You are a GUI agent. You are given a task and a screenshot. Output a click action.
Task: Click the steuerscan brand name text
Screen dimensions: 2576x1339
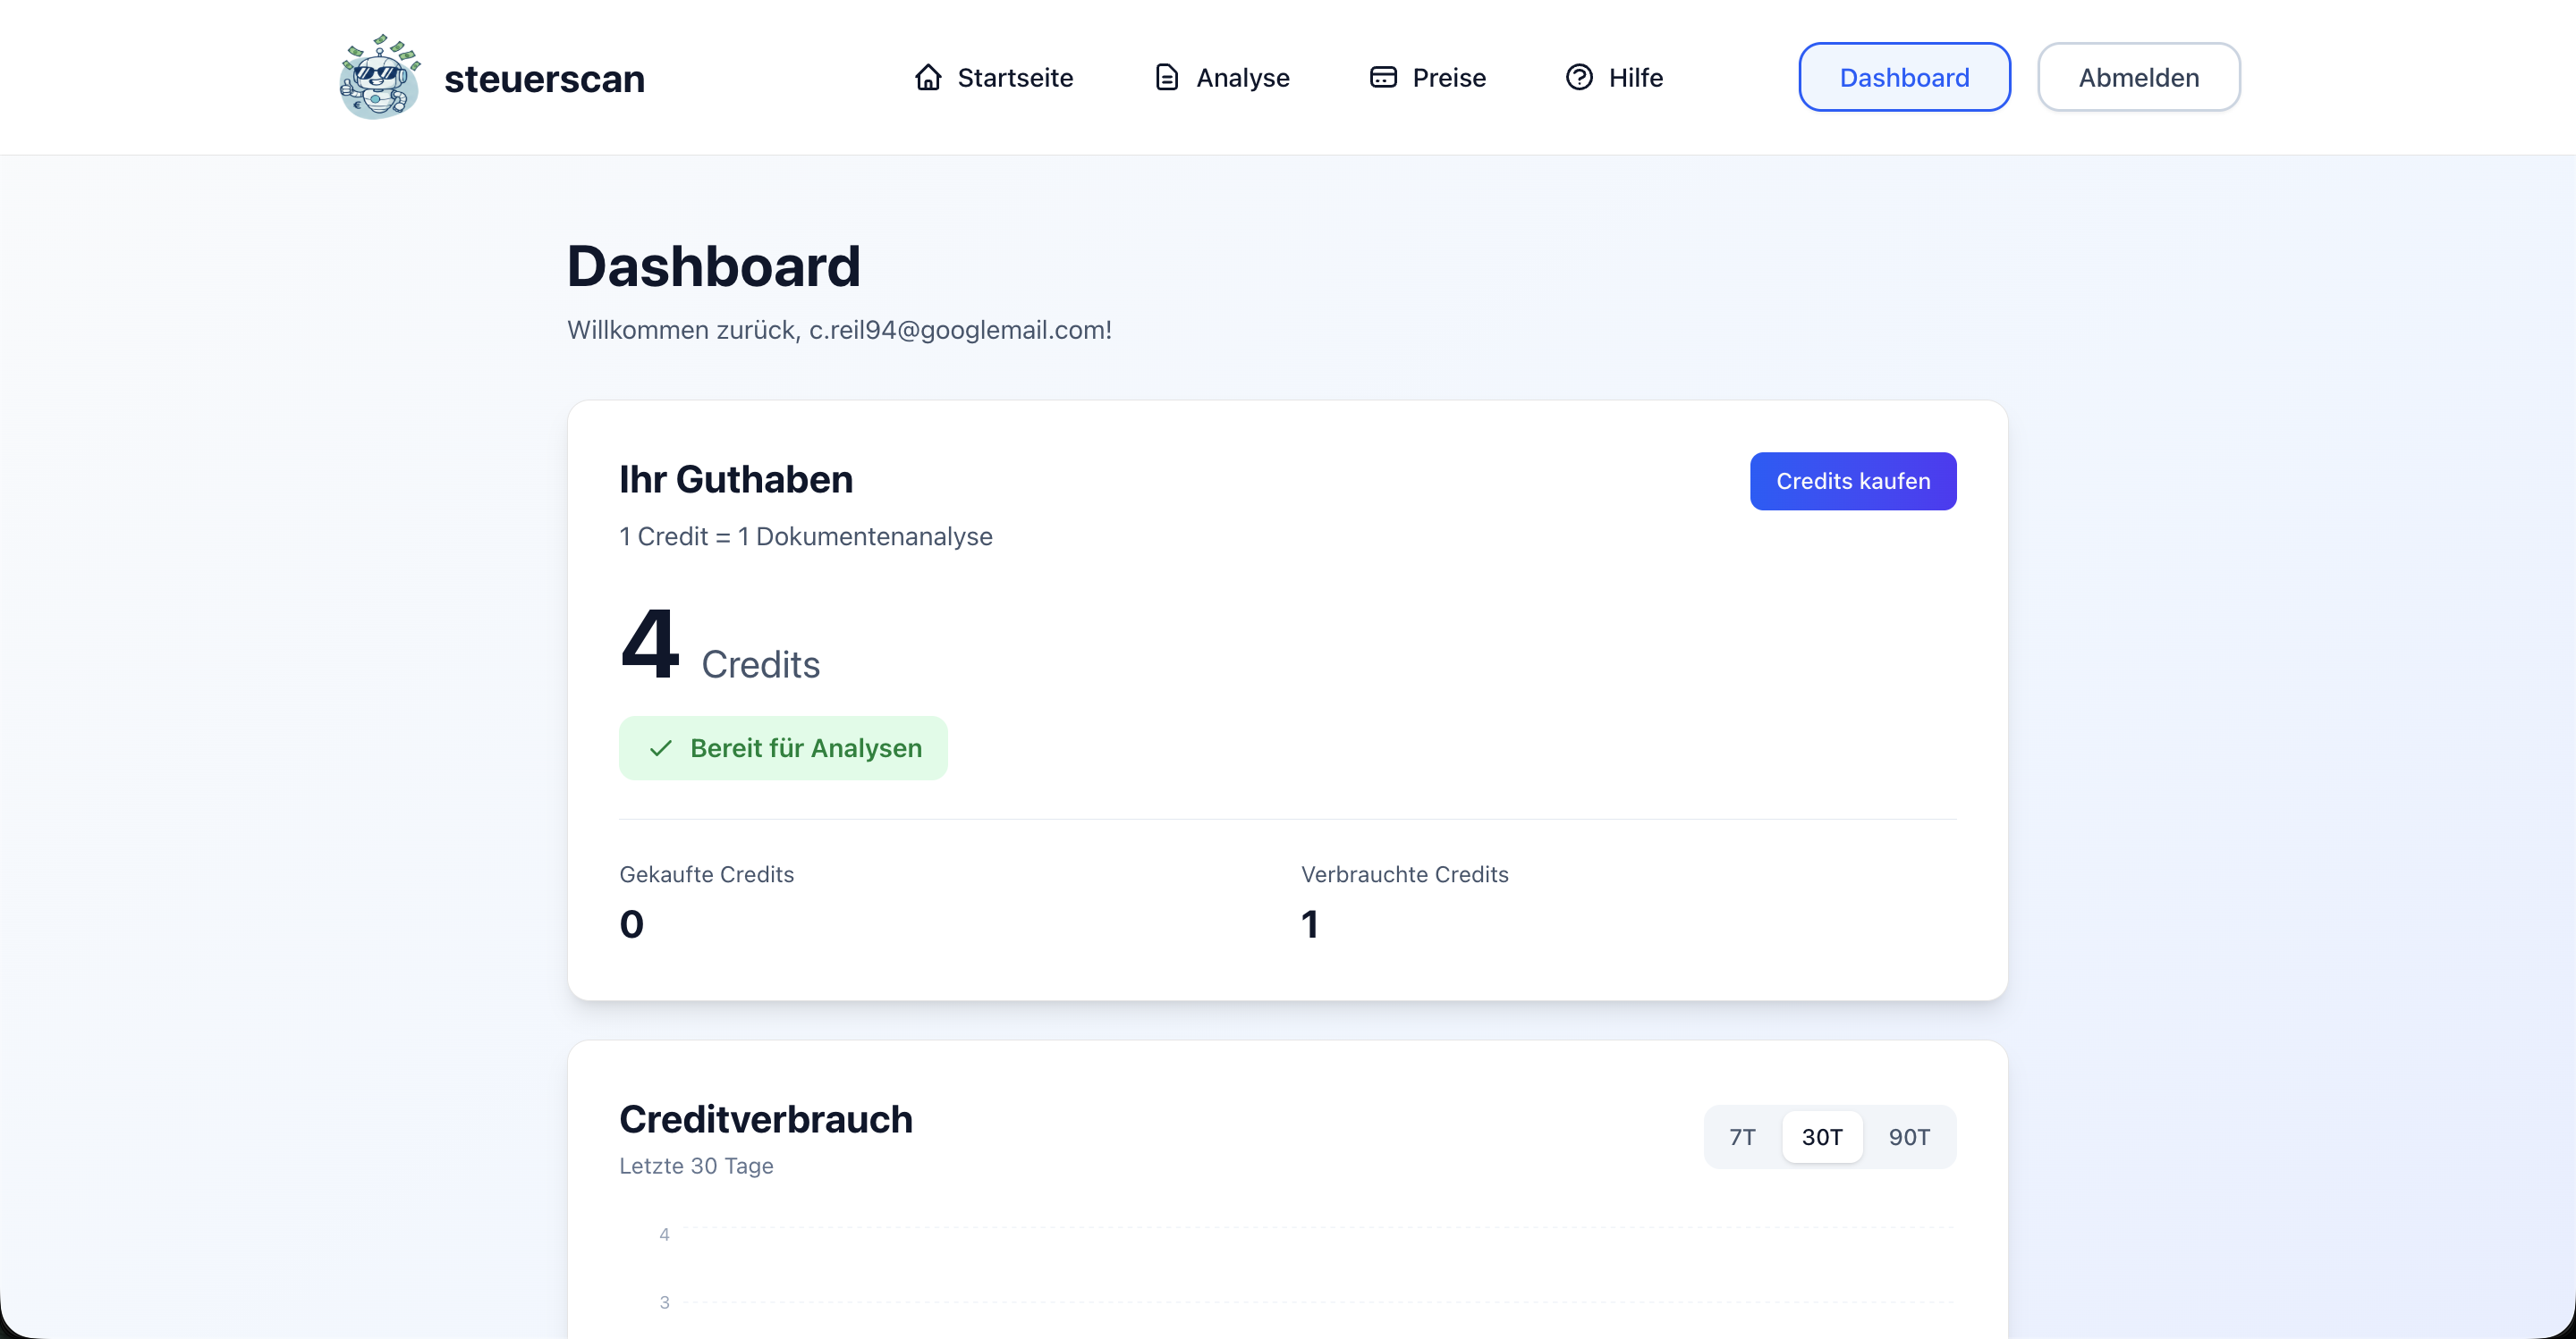(x=544, y=79)
